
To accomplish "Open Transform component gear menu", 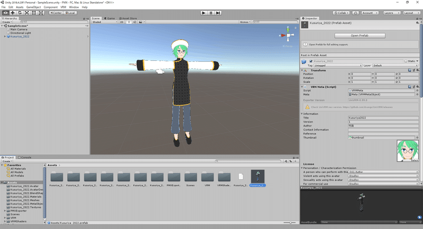I will point(418,70).
